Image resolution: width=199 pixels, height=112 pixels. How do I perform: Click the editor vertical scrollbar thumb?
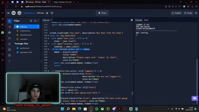tap(132, 93)
